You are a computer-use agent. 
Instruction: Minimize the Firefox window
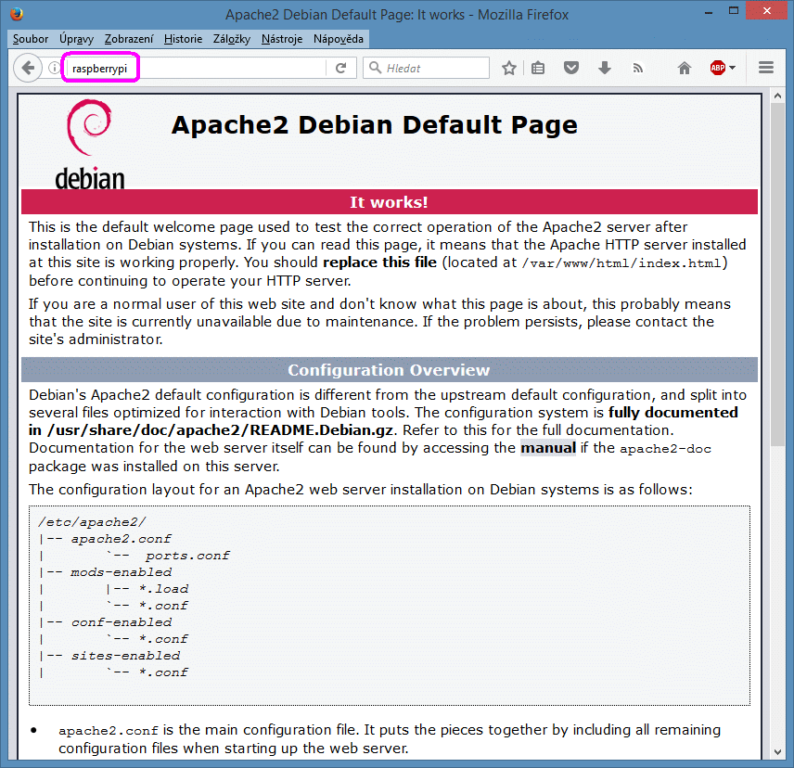tap(709, 12)
